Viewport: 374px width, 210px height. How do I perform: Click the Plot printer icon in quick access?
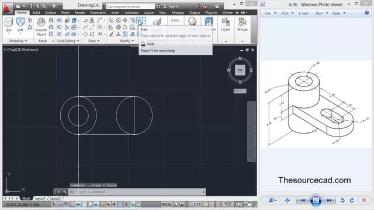coord(54,6)
